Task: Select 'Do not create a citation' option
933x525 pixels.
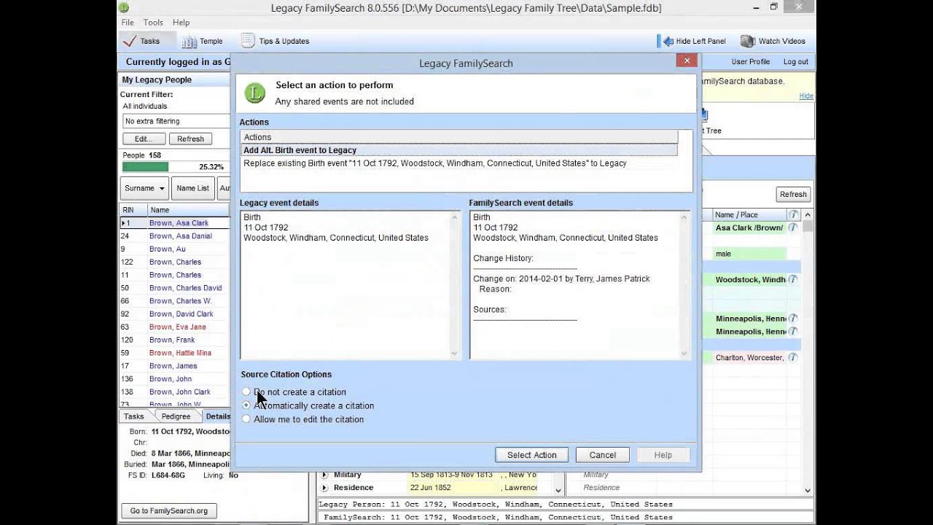Action: coord(246,392)
